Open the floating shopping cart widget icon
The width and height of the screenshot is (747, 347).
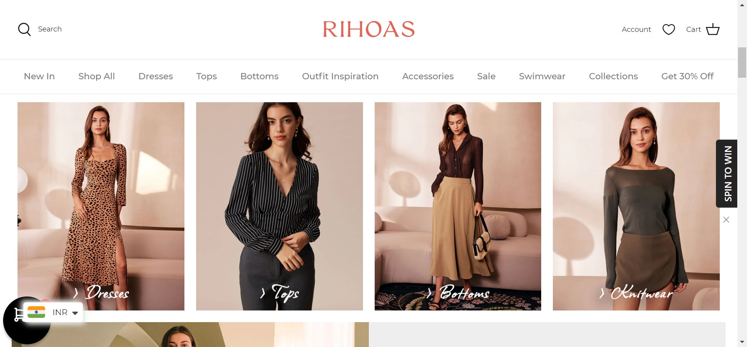pyautogui.click(x=18, y=315)
